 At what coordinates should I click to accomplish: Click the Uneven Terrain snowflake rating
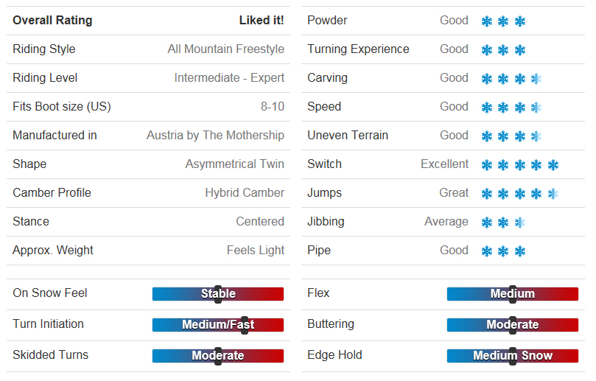[x=511, y=136]
